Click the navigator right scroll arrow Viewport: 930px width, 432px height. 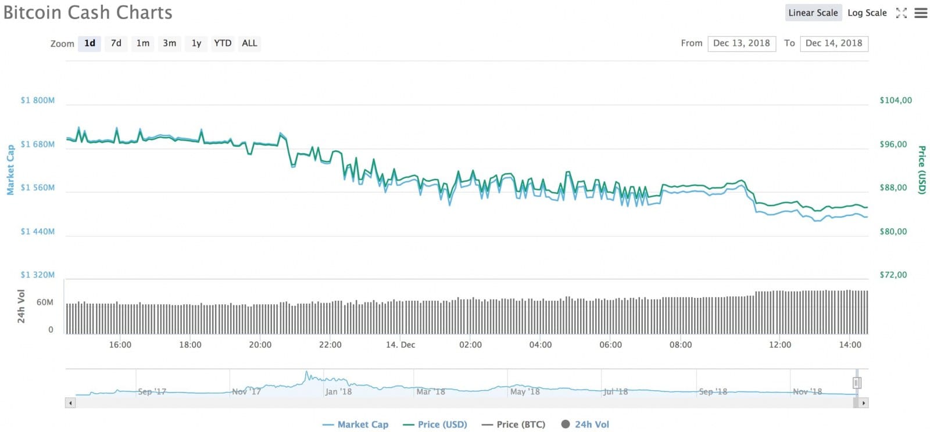pos(864,402)
